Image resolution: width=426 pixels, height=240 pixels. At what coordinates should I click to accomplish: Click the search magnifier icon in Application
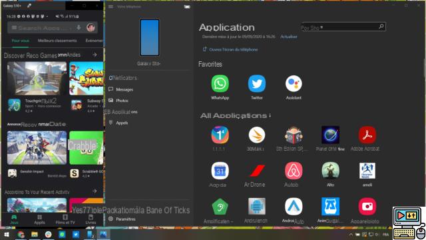tap(381, 27)
